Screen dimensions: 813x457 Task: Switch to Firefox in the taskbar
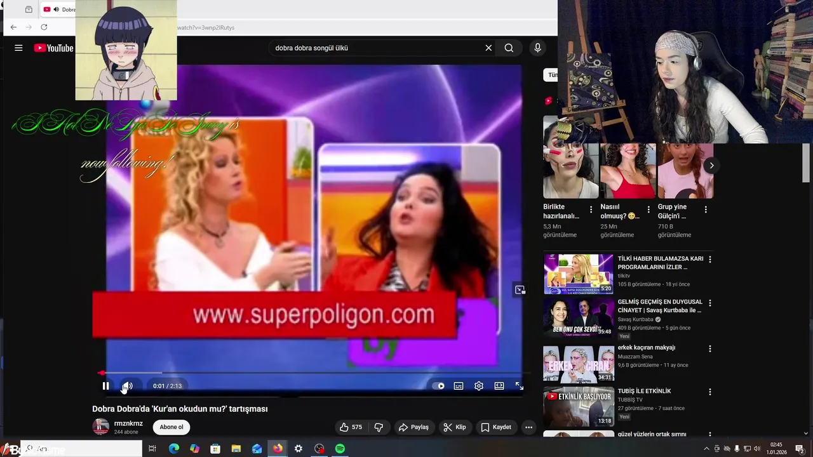coord(278,449)
